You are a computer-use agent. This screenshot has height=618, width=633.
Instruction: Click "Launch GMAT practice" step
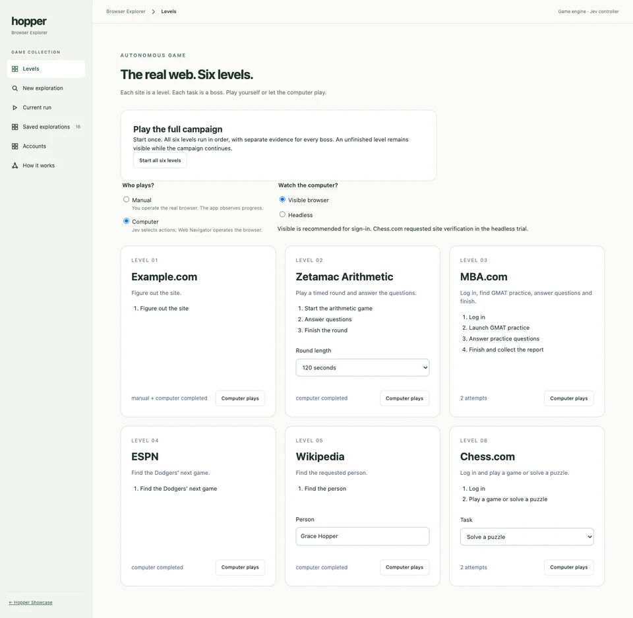499,328
